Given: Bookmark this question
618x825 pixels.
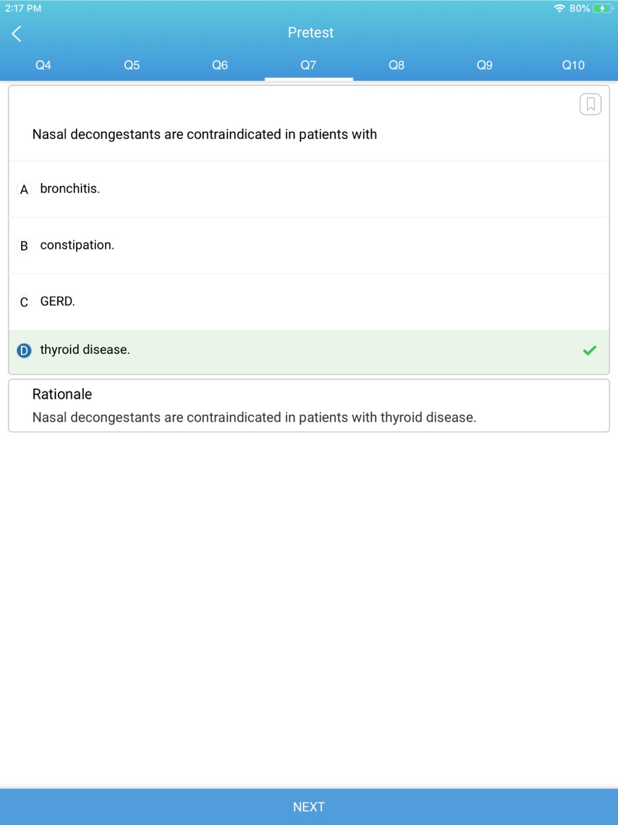Looking at the screenshot, I should [590, 104].
